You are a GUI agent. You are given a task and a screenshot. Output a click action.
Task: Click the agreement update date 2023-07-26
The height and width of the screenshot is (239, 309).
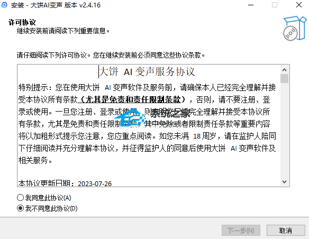pos(95,184)
